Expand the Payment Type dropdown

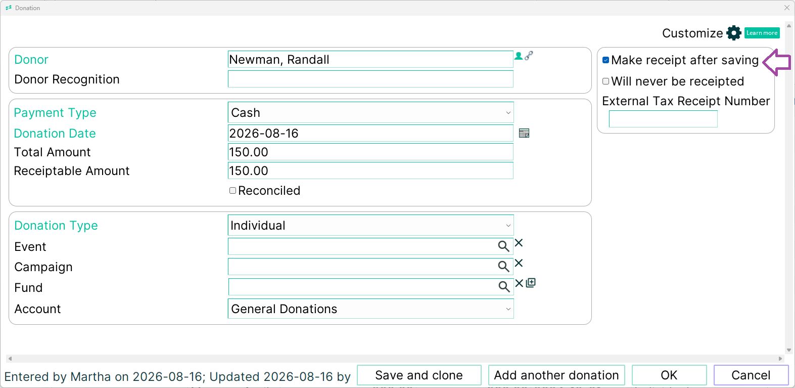coord(370,113)
